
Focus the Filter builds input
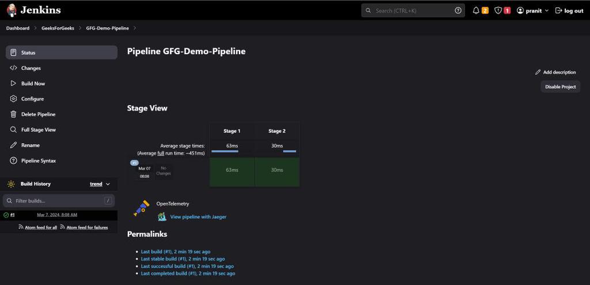tap(59, 201)
